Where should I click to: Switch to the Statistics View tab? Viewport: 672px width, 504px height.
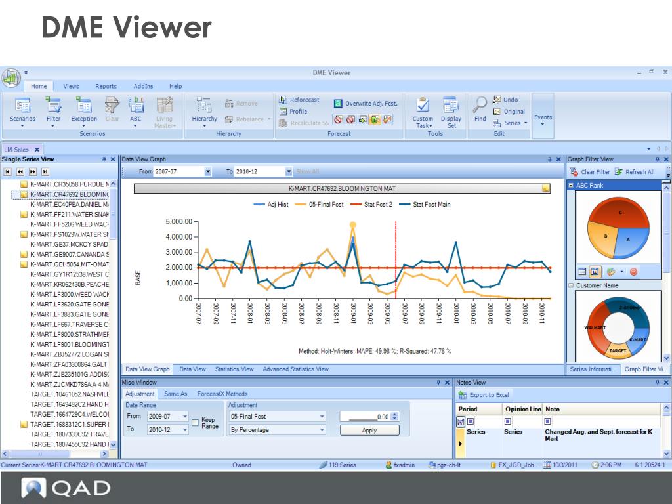coord(234,369)
